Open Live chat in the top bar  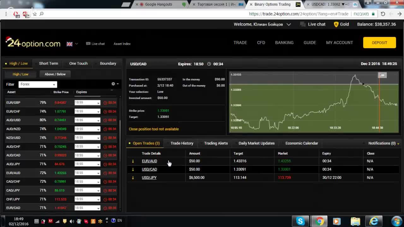click(x=313, y=24)
